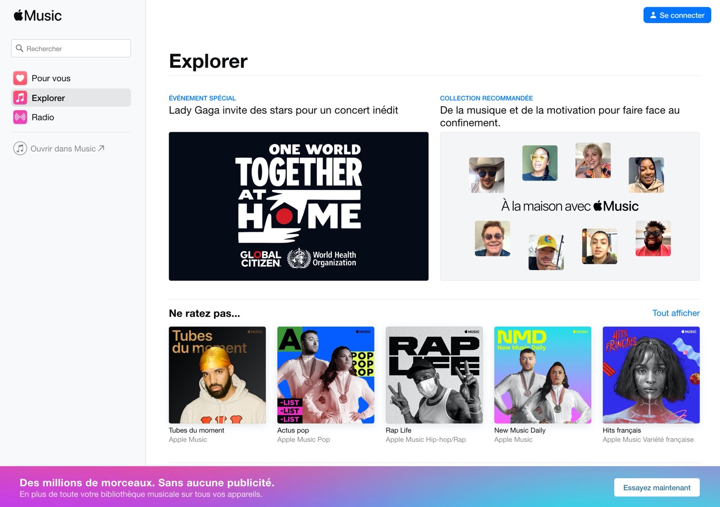Click the Ne ratez pas... section heading
Viewport: 720px width, 507px height.
204,313
